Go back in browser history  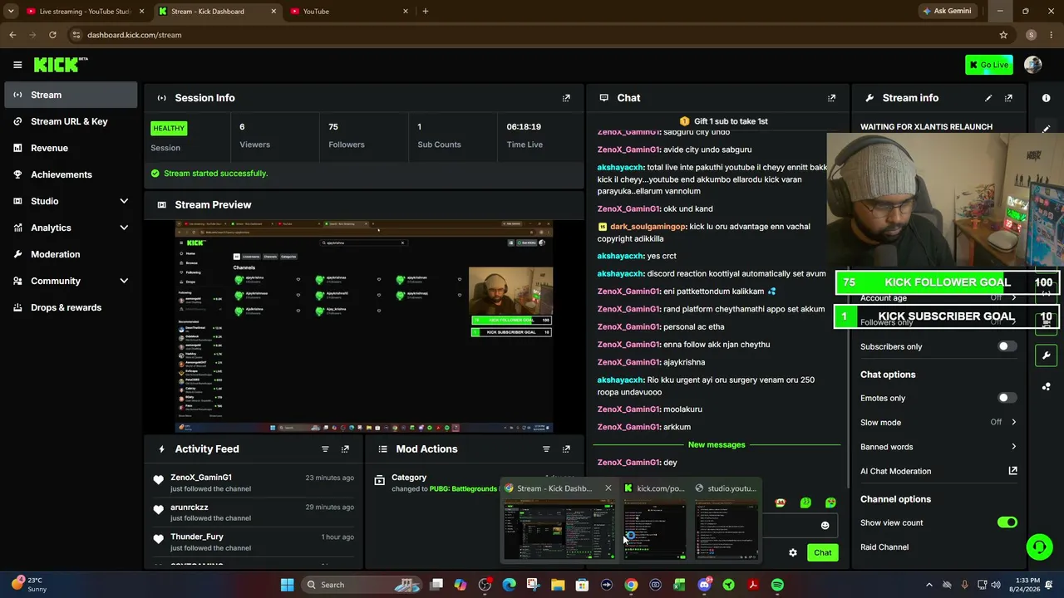(x=12, y=35)
